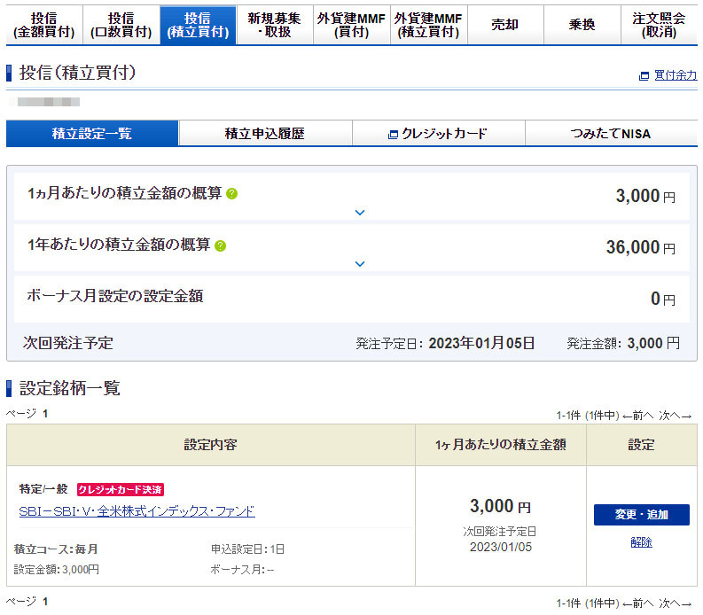This screenshot has width=703, height=615.
Task: Go to 外貨建MMF(積立買付) tab
Action: click(428, 26)
